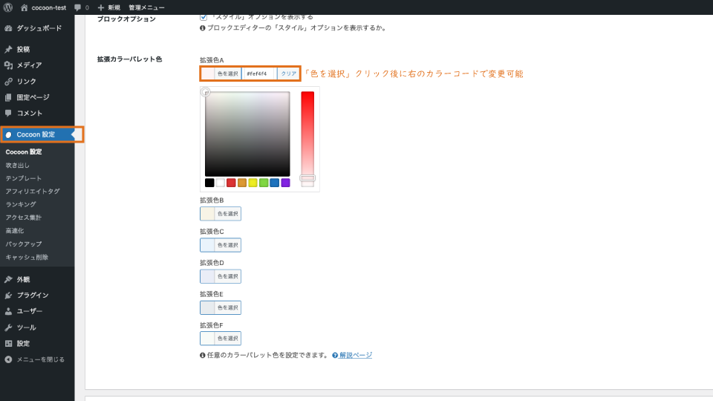The width and height of the screenshot is (713, 401).
Task: Click the ユーザー person icon
Action: tap(8, 311)
